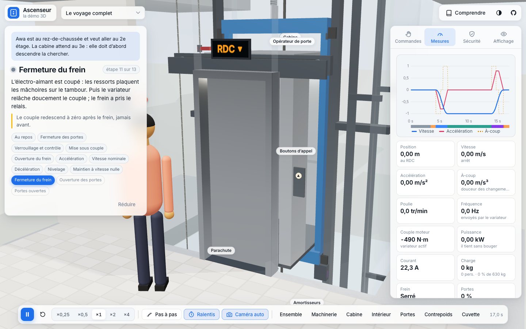Select the 'Portes ouvertes' step chip
Screen dimensions: 526x329
pos(30,191)
